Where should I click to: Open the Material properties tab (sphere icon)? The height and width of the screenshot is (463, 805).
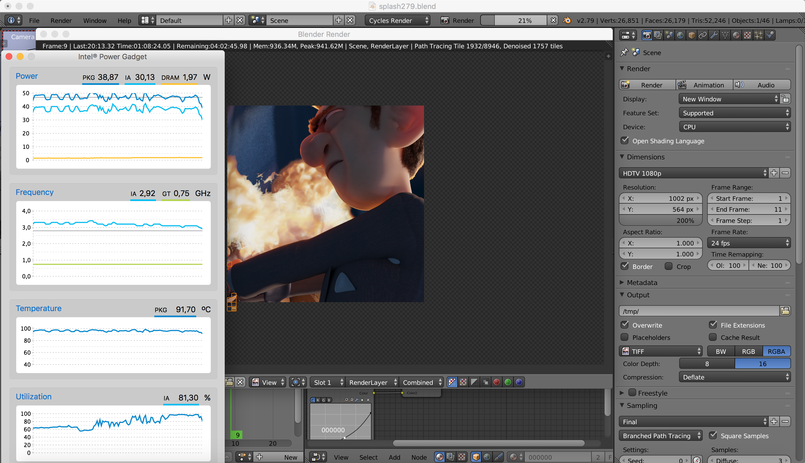(x=736, y=35)
